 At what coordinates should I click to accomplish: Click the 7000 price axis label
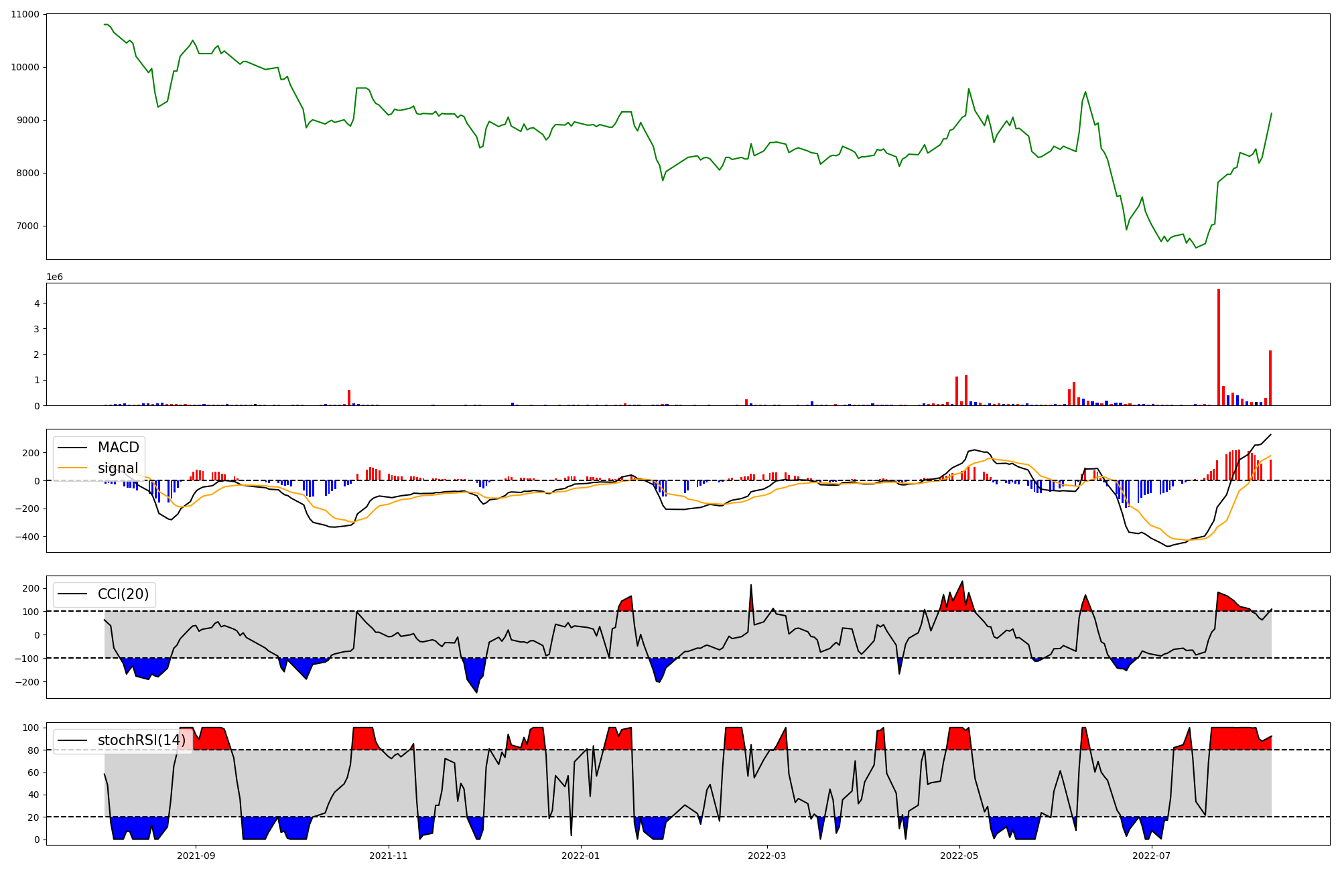(27, 226)
